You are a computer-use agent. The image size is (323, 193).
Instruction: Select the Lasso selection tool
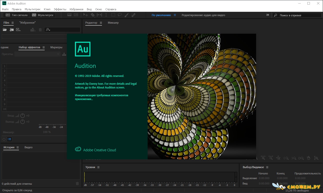pyautogui.click(x=120, y=15)
